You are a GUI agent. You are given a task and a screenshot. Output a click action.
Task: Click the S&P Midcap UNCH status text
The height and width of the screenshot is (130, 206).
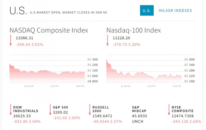coord(137,121)
